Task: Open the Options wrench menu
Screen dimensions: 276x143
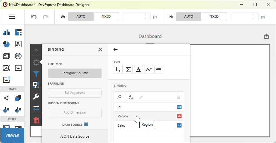Action: [36, 97]
